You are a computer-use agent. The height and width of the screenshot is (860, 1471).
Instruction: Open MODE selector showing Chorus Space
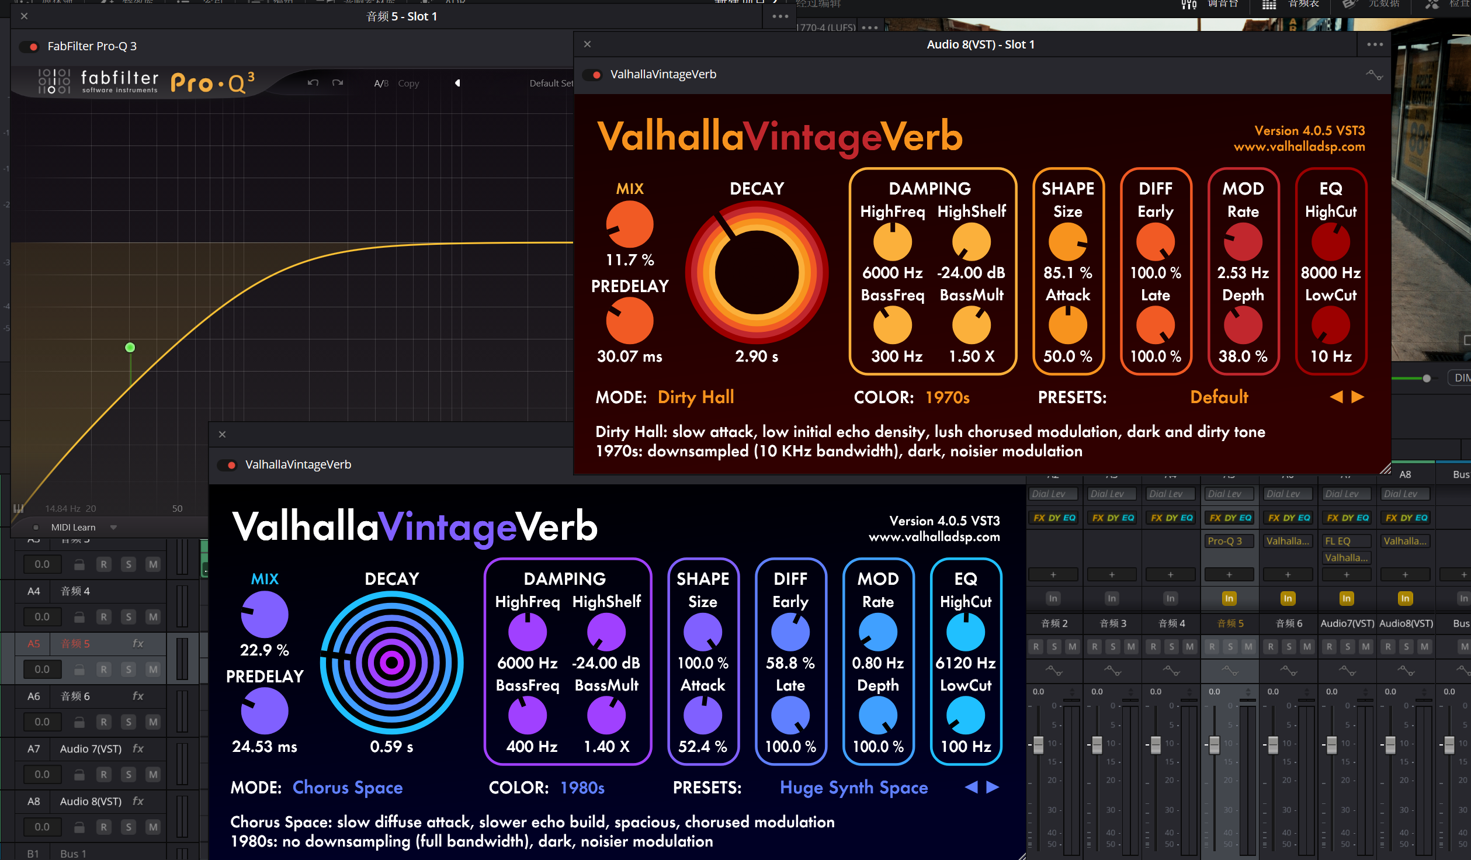click(348, 788)
